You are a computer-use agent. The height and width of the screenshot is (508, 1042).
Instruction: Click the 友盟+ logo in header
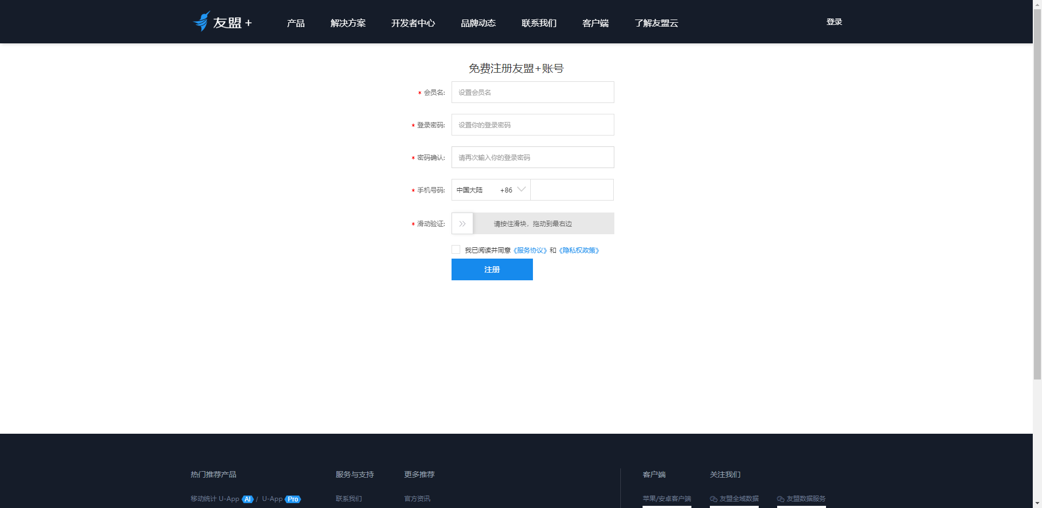click(223, 22)
